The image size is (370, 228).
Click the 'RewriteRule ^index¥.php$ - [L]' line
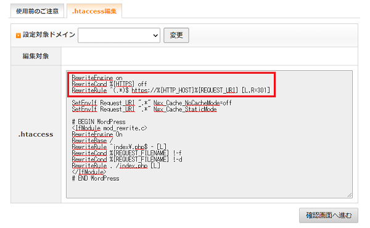tap(119, 147)
